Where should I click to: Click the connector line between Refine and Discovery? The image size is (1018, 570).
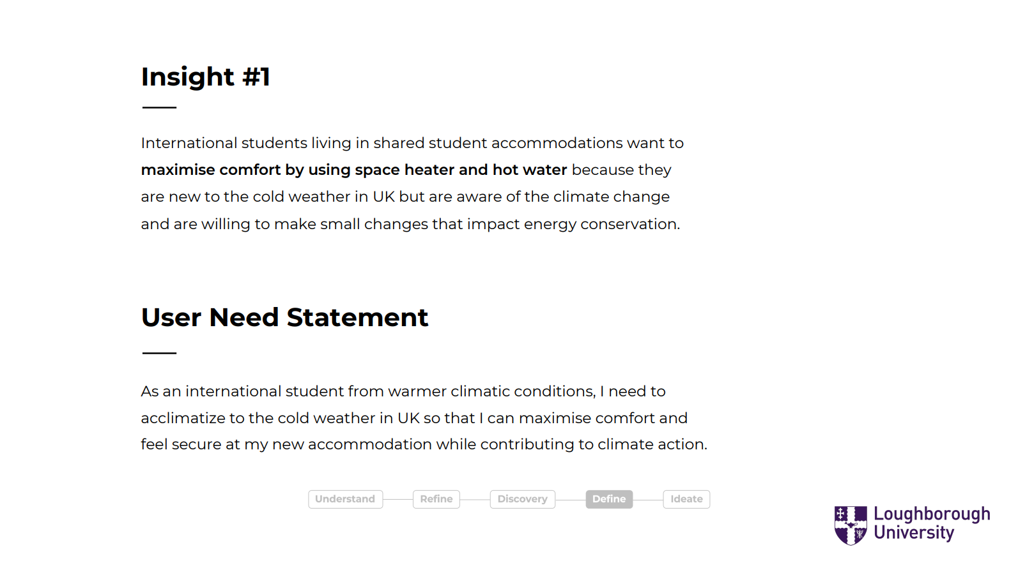(x=475, y=499)
